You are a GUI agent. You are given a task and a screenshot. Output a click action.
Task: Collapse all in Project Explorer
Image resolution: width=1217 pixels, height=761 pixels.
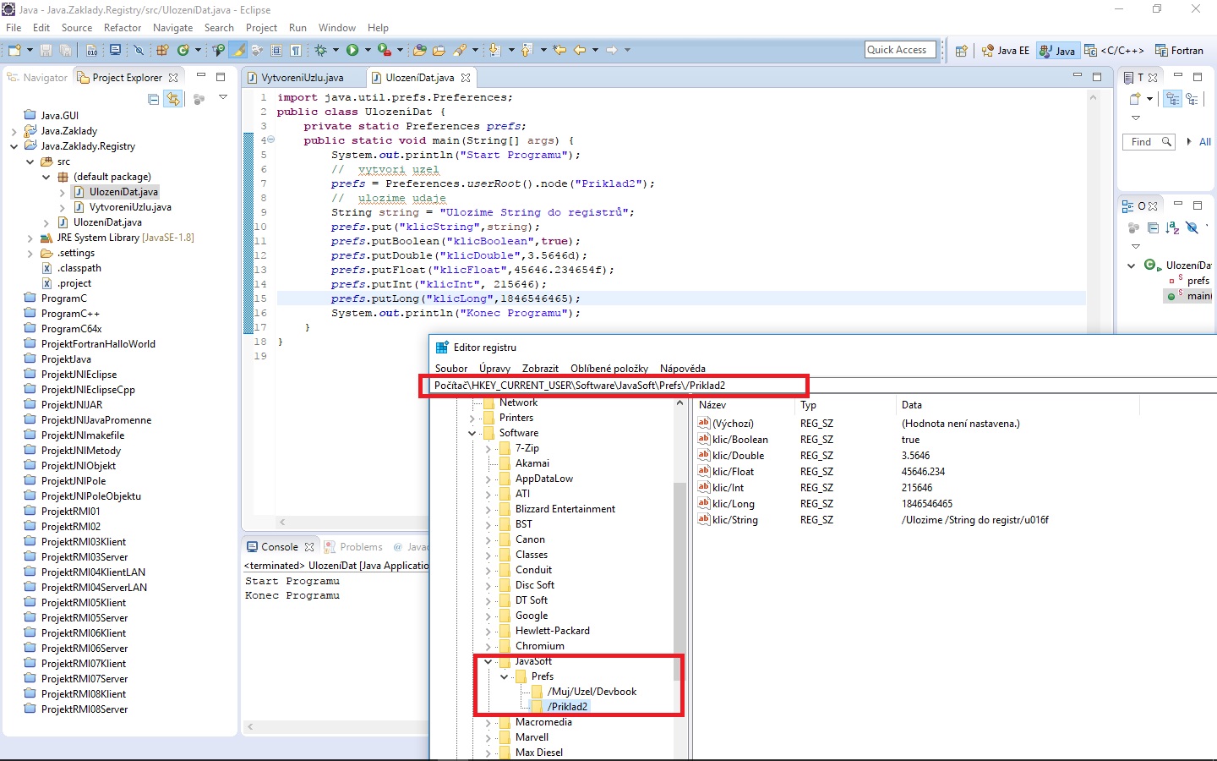[153, 99]
